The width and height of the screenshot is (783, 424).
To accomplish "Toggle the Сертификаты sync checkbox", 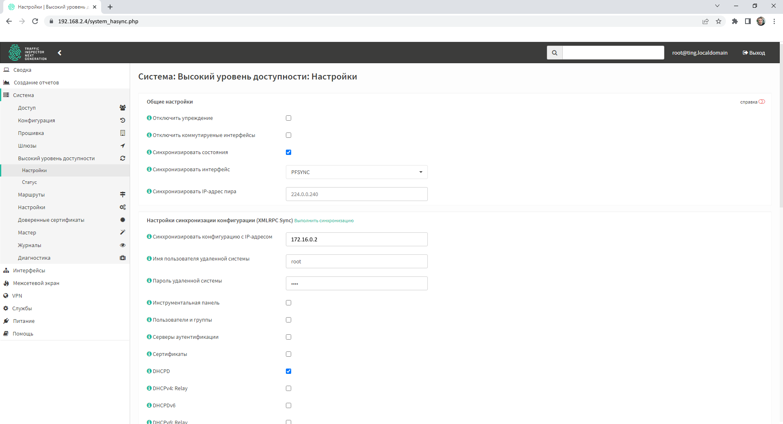I will tap(288, 354).
